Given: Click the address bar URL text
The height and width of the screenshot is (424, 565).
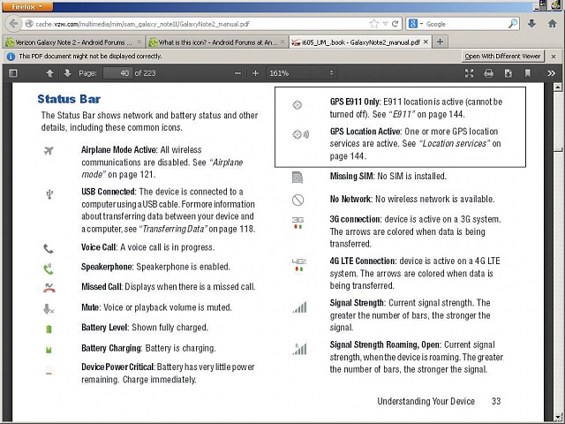Looking at the screenshot, I should (x=142, y=24).
